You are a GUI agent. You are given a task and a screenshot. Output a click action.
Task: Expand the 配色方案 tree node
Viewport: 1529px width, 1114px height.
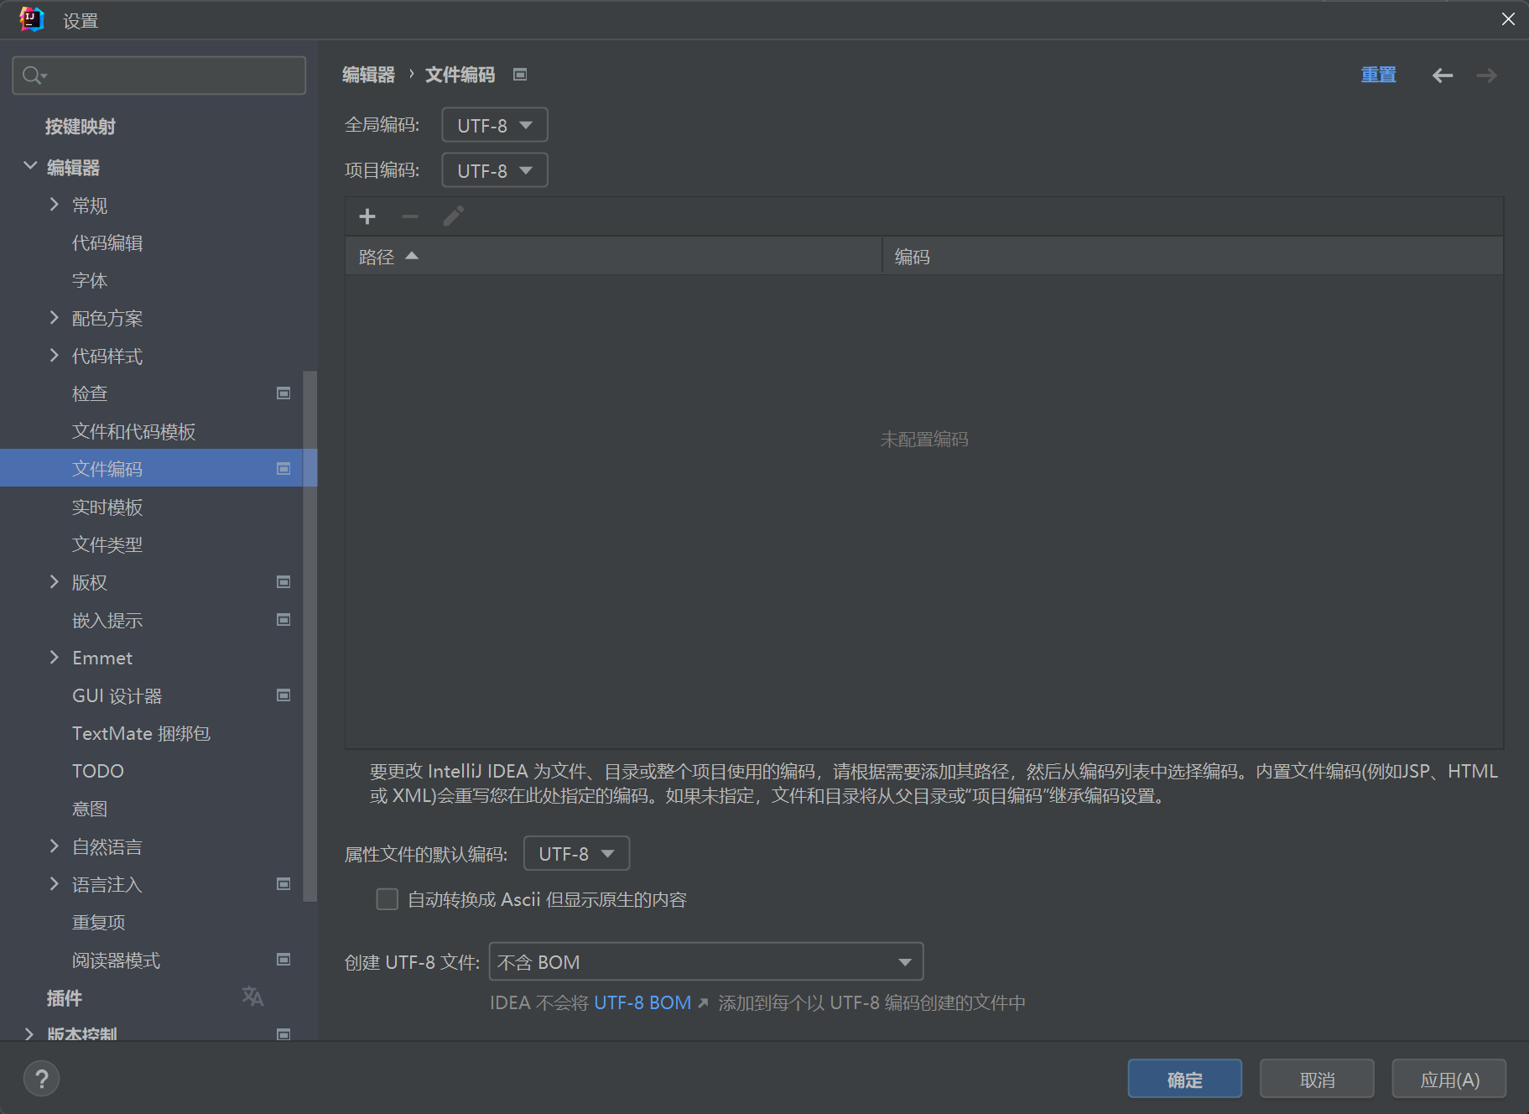click(x=55, y=318)
